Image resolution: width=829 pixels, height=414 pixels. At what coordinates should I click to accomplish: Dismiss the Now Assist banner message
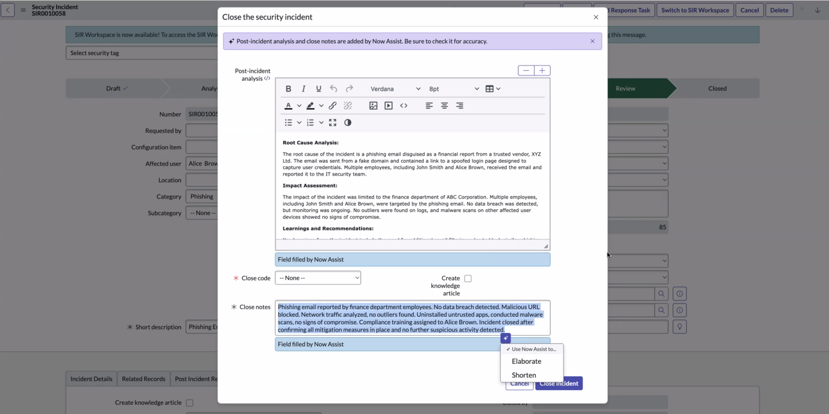592,41
